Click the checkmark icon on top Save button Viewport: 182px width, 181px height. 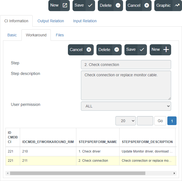click(x=90, y=5)
